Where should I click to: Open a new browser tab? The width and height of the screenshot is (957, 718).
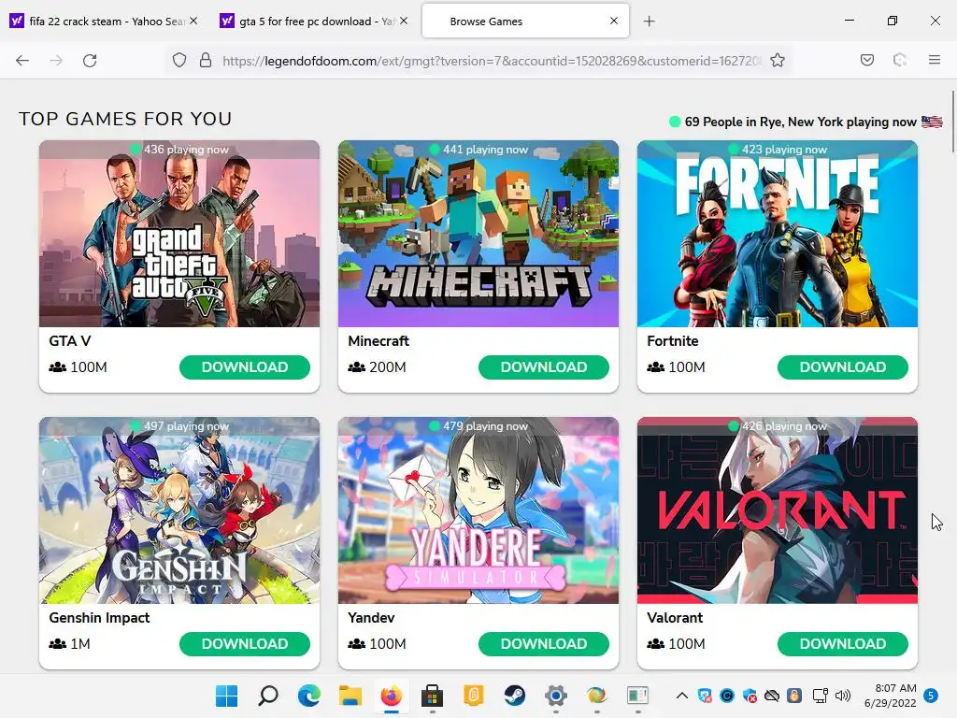pyautogui.click(x=650, y=22)
